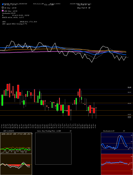Click the 48.41 price axis label
Viewport: 133px width, 175px height.
click(x=130, y=103)
